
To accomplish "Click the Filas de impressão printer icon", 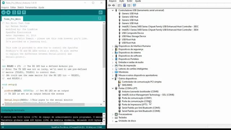I will pyautogui.click(x=116, y=66).
